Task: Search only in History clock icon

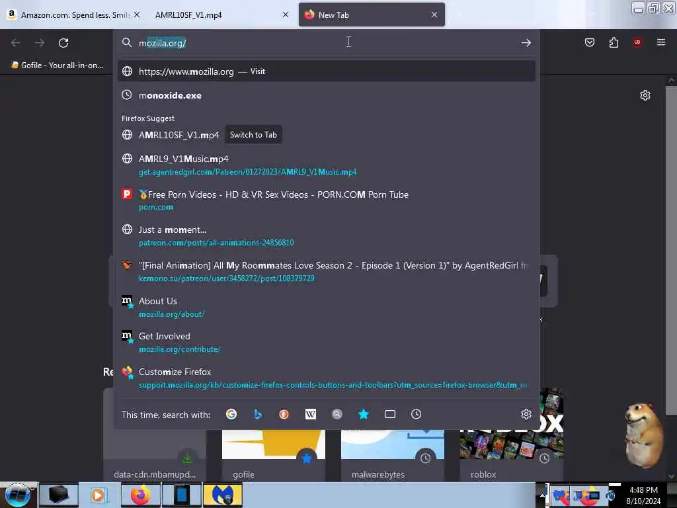Action: point(417,414)
